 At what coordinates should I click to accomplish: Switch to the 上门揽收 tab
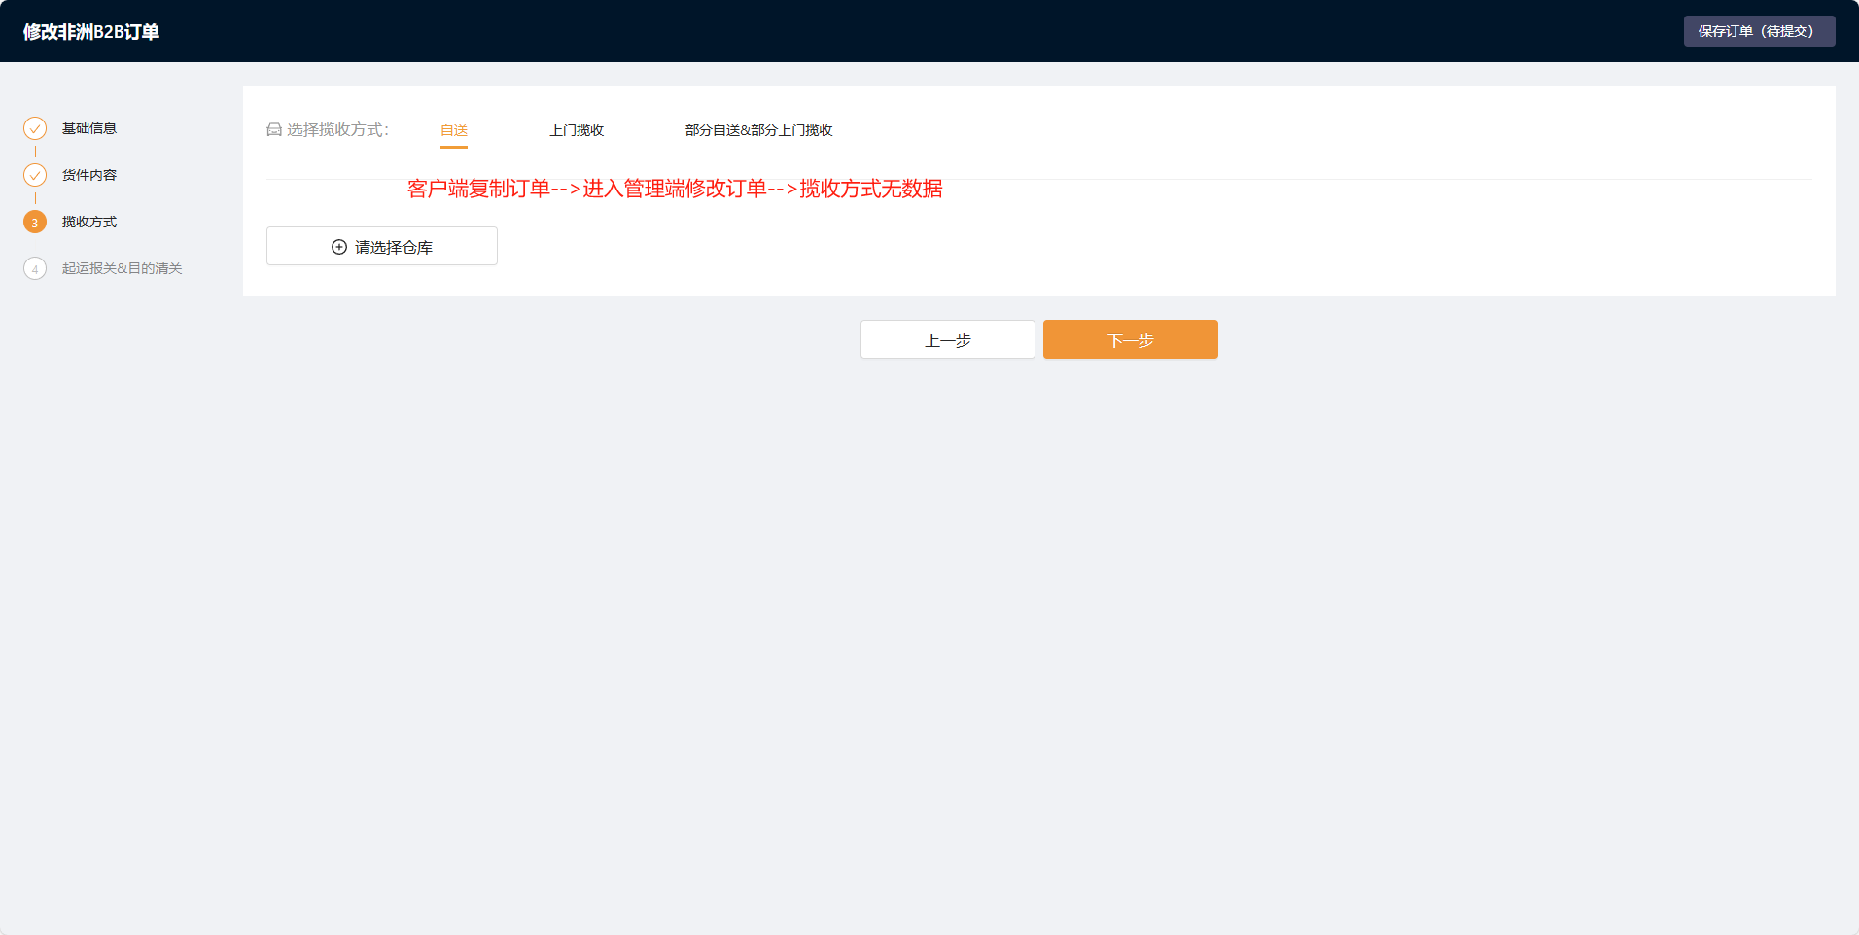coord(577,130)
